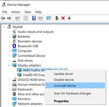Select the Keyboards text label
Image resolution: width=109 pixels, height=107 pixels.
pyautogui.click(x=25, y=89)
